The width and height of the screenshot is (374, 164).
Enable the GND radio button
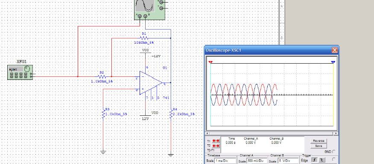pyautogui.click(x=334, y=152)
